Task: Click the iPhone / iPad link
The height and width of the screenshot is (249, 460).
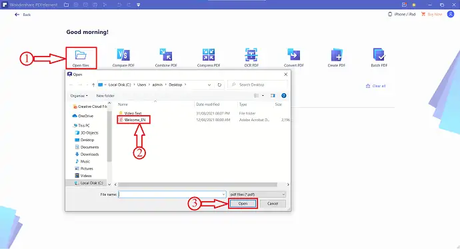Action: pos(402,14)
